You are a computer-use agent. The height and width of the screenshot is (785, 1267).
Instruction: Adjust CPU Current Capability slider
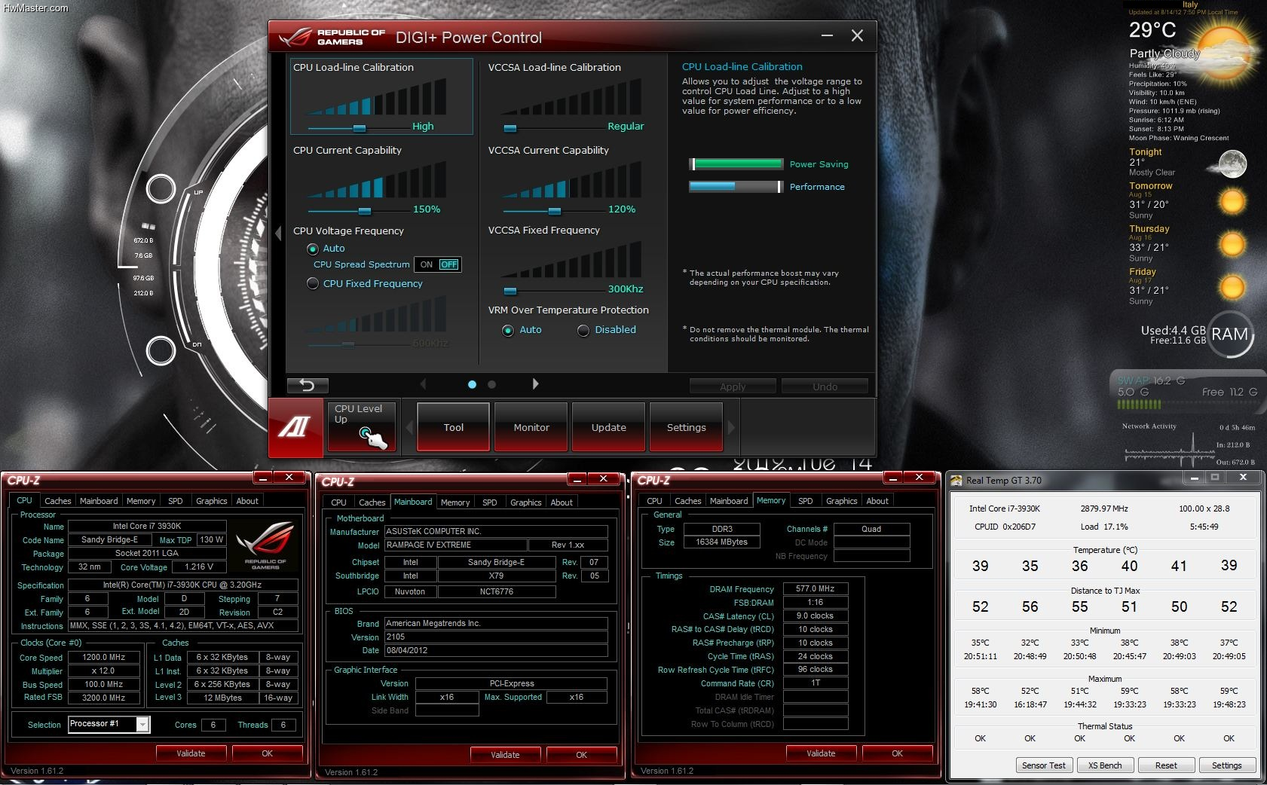pyautogui.click(x=365, y=211)
